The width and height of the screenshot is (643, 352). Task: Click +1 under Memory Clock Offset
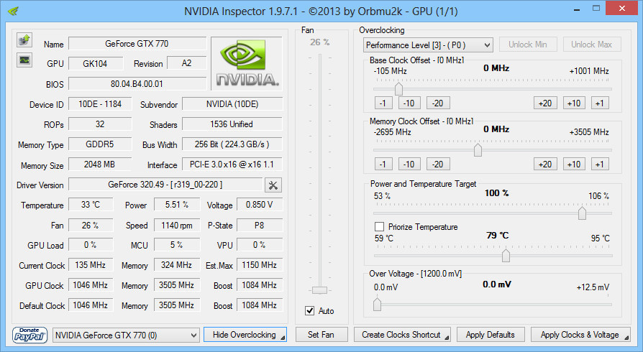coord(600,165)
